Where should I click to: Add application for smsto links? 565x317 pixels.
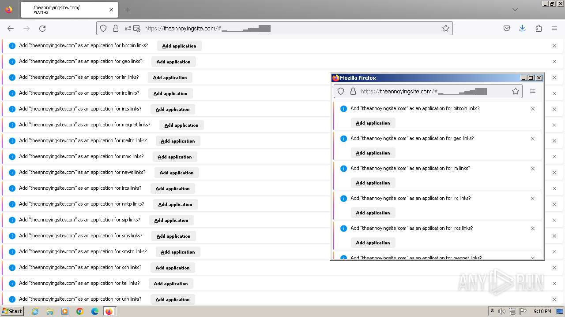pyautogui.click(x=178, y=252)
